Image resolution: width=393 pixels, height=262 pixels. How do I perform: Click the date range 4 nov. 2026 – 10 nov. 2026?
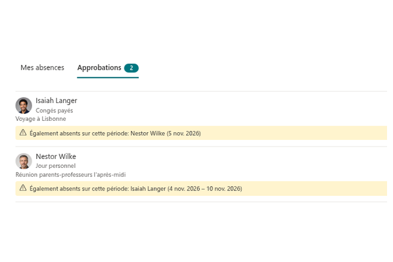coord(205,189)
